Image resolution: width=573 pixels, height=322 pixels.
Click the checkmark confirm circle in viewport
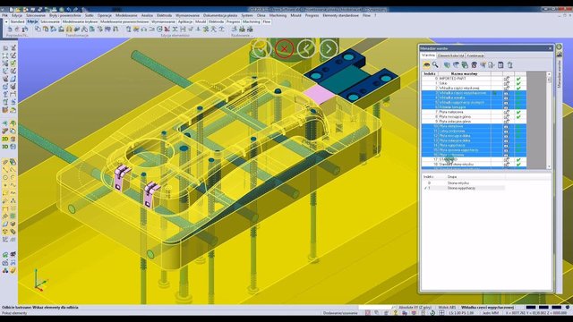[x=261, y=48]
